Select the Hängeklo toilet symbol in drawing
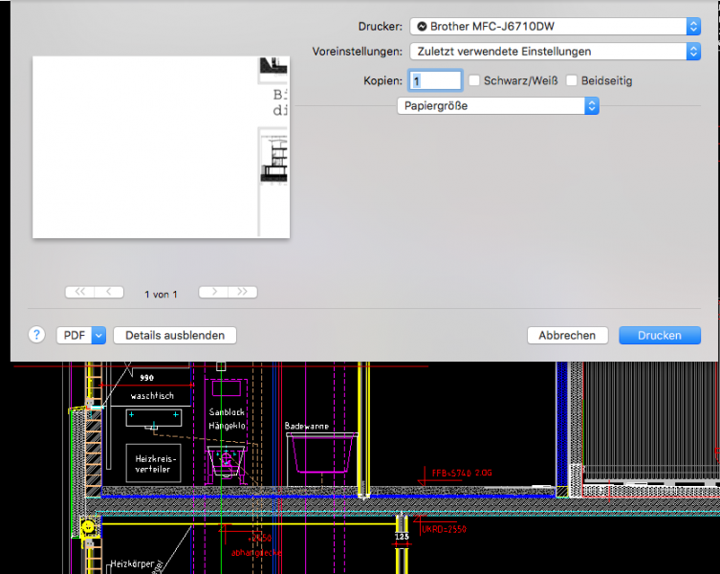 (x=228, y=460)
